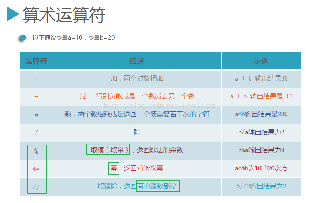Click the example b%a输出结果为0
The image size is (312, 203).
click(261, 150)
